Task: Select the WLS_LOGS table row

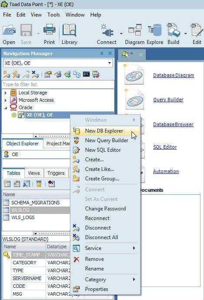Action: point(36,217)
